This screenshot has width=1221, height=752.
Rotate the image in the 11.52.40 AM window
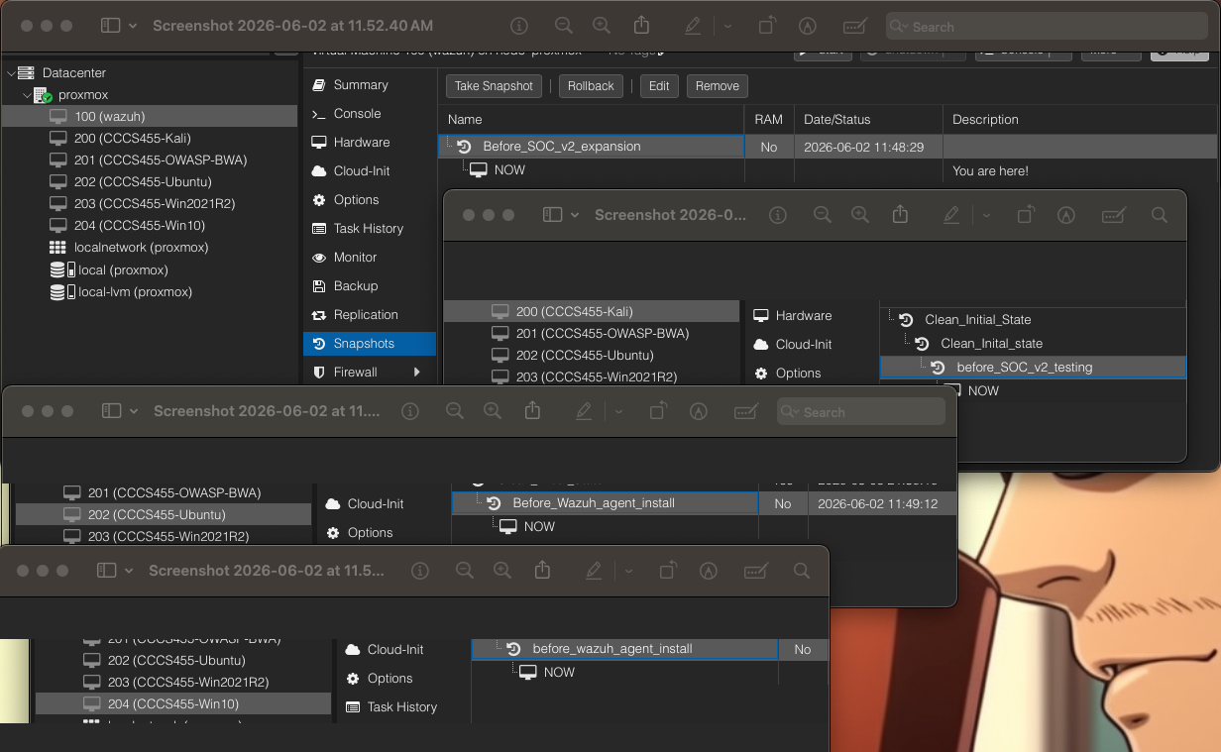coord(768,26)
